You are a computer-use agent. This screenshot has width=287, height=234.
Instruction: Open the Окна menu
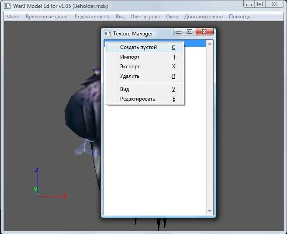tap(172, 17)
